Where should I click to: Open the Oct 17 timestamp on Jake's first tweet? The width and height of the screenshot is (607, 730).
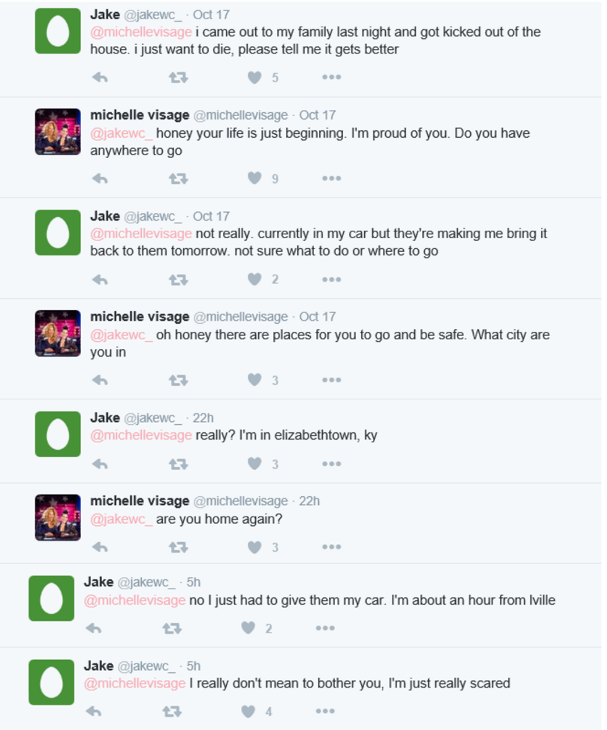coord(211,15)
